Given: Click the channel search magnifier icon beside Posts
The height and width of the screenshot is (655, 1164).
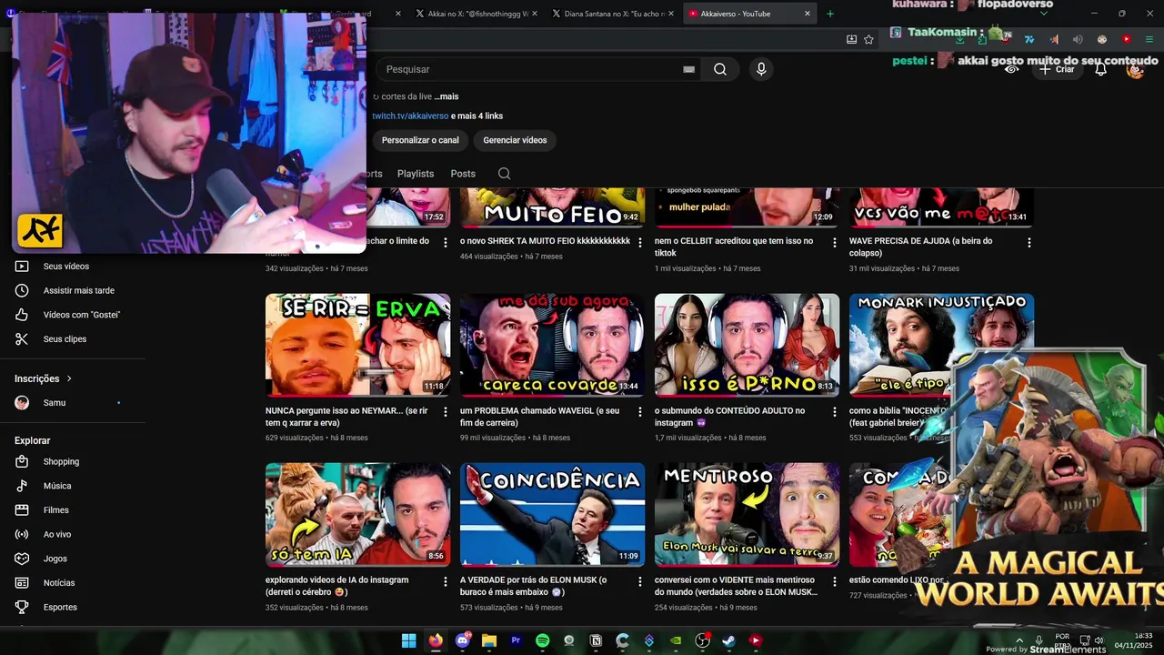Looking at the screenshot, I should tap(505, 174).
